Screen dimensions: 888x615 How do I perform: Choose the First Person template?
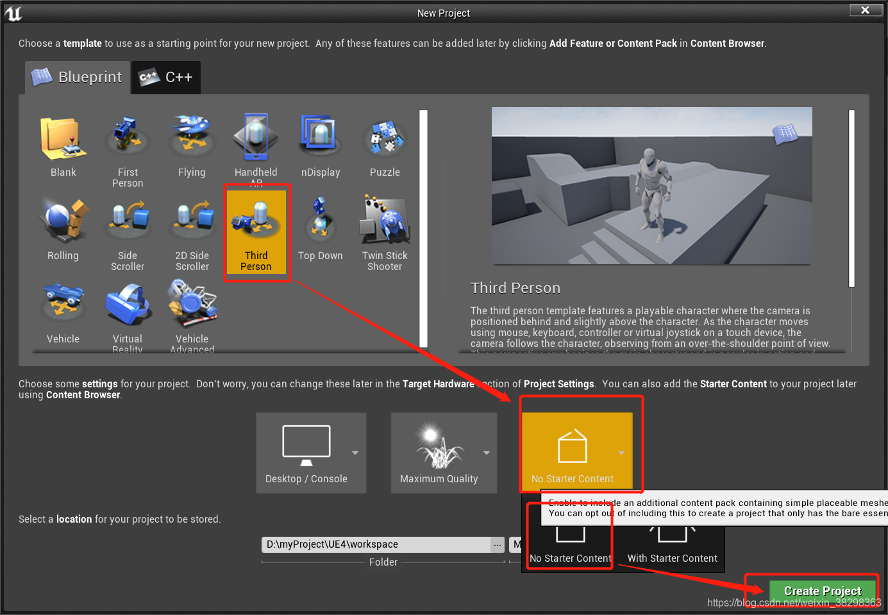(x=128, y=151)
